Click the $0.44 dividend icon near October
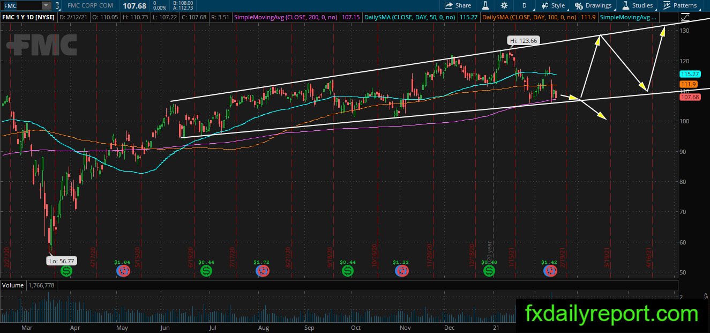 click(347, 271)
